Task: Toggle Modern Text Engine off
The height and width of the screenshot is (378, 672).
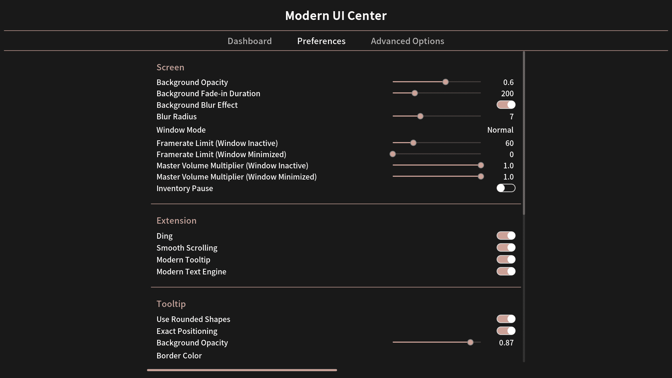Action: 506,271
